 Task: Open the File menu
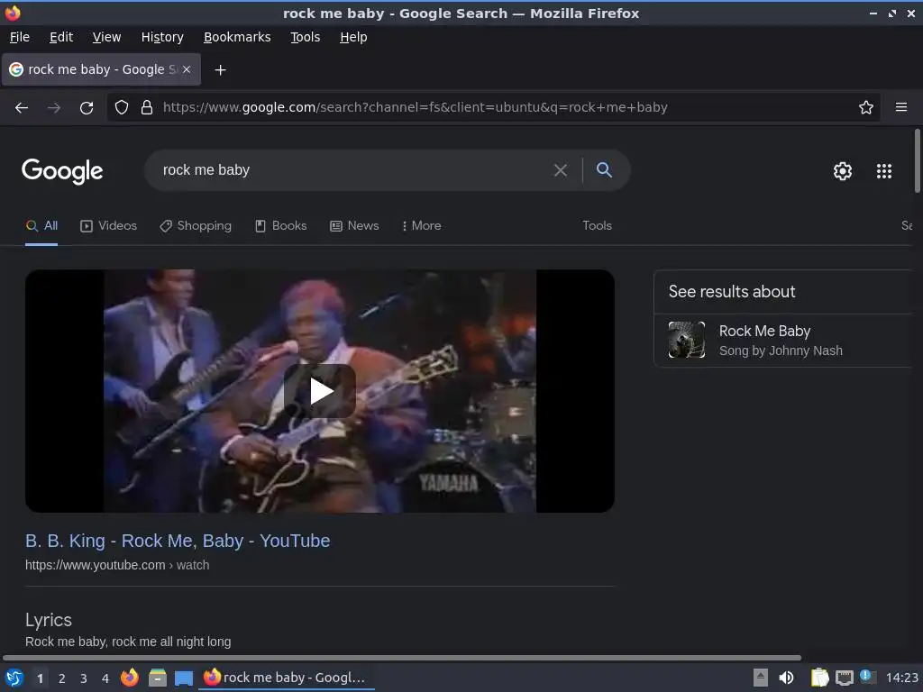(20, 37)
